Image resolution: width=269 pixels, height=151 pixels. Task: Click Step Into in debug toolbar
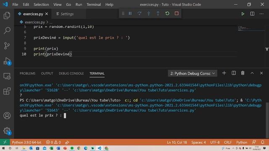point(148,13)
